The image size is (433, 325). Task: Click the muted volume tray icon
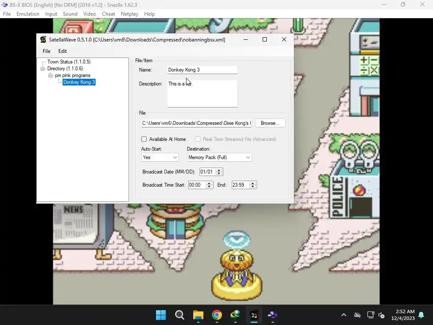[381, 315]
